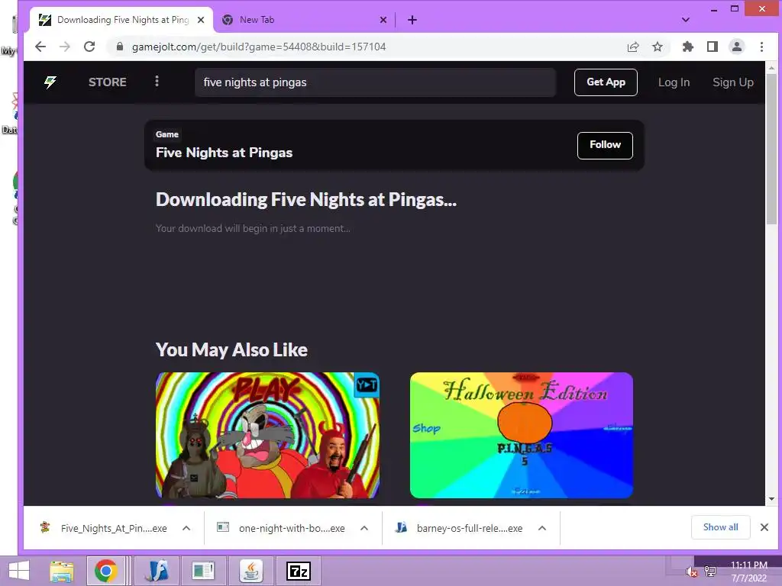Share this page via address bar icon

pyautogui.click(x=633, y=47)
